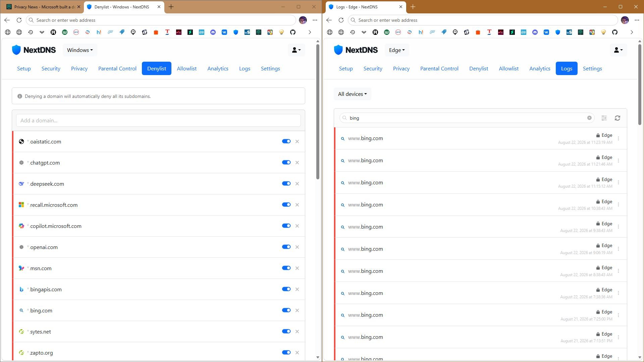Click the lightbulb bookmark in the Denylist window
The width and height of the screenshot is (644, 362).
pos(281,32)
